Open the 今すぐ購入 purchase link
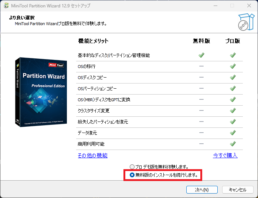The height and width of the screenshot is (198, 258). (x=225, y=156)
